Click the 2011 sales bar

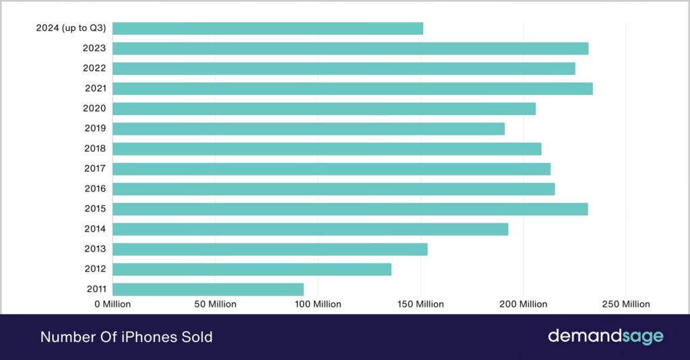[x=208, y=289]
